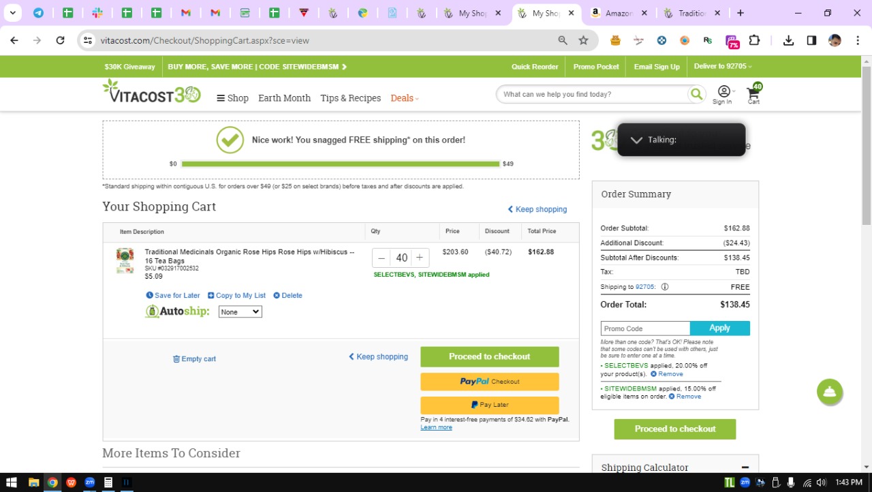The width and height of the screenshot is (872, 492).
Task: Go back to the previous page
Action: coord(14,40)
